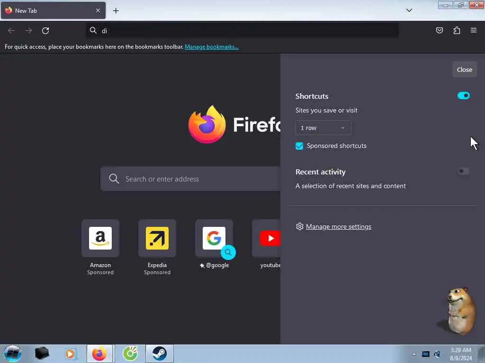The image size is (485, 363).
Task: Open the '1 row' dropdown
Action: pyautogui.click(x=323, y=128)
